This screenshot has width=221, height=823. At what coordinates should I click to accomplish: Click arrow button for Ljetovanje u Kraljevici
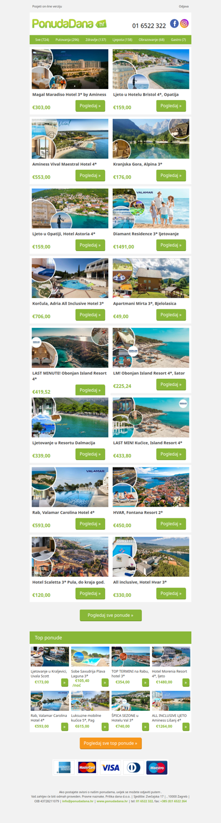click(65, 683)
